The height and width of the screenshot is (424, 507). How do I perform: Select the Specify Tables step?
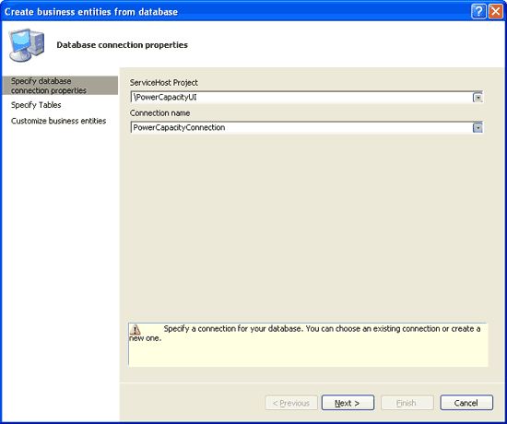[36, 105]
